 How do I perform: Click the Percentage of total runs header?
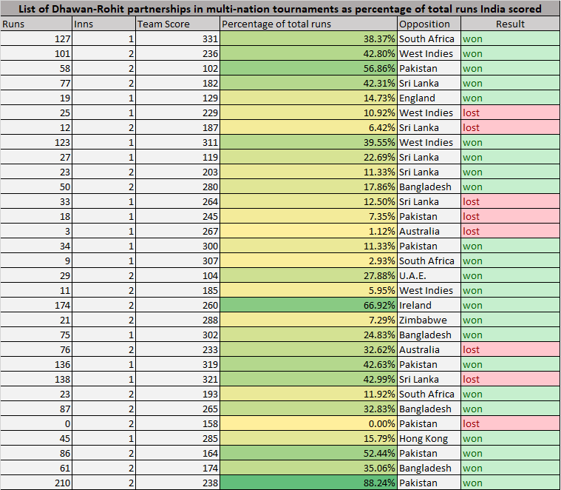308,24
